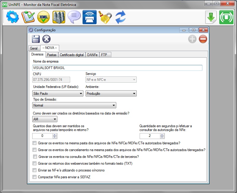Image resolution: width=237 pixels, height=193 pixels.
Task: Click the green download arrow icon
Action: pyautogui.click(x=211, y=17)
